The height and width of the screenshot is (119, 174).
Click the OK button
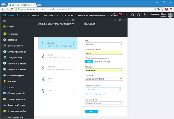[x=91, y=111]
